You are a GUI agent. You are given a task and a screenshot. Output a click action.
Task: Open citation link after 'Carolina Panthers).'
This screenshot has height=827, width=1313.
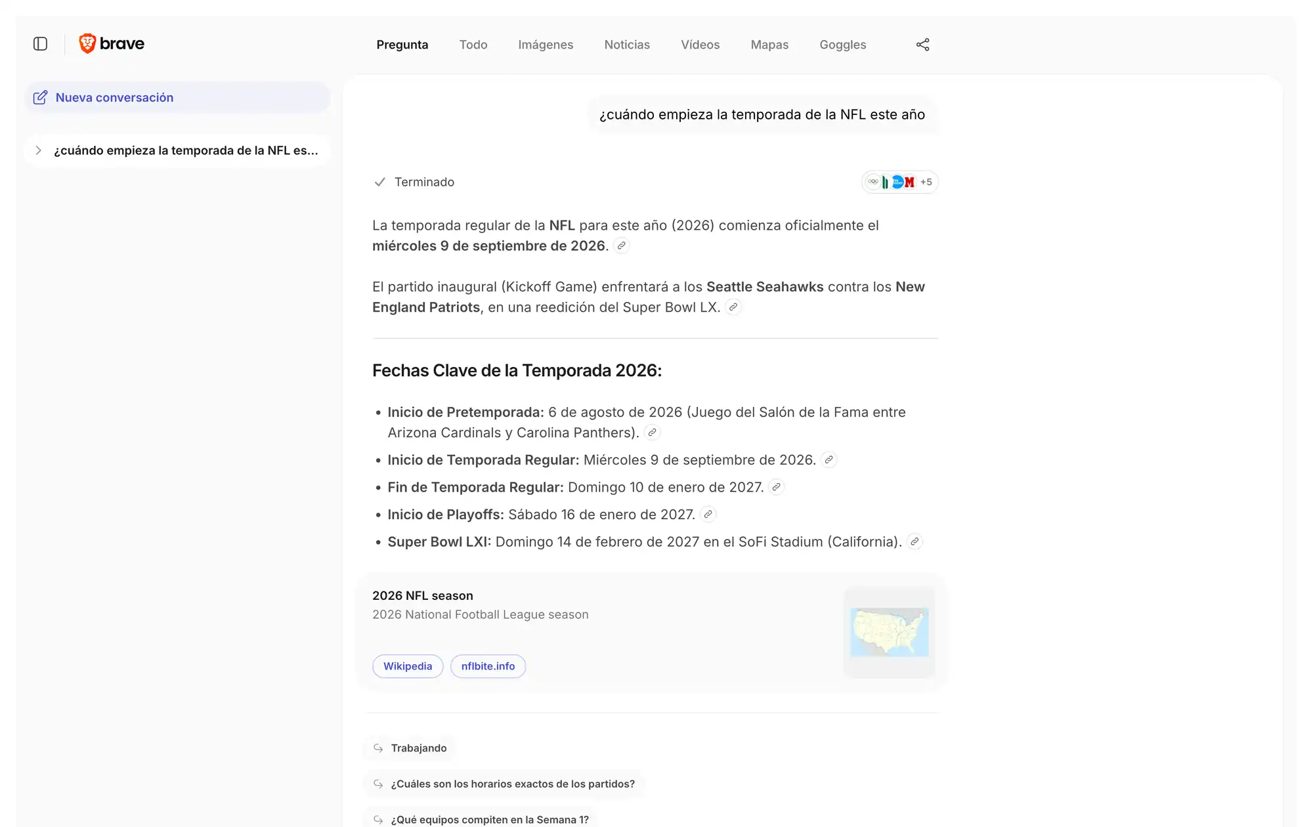coord(652,433)
